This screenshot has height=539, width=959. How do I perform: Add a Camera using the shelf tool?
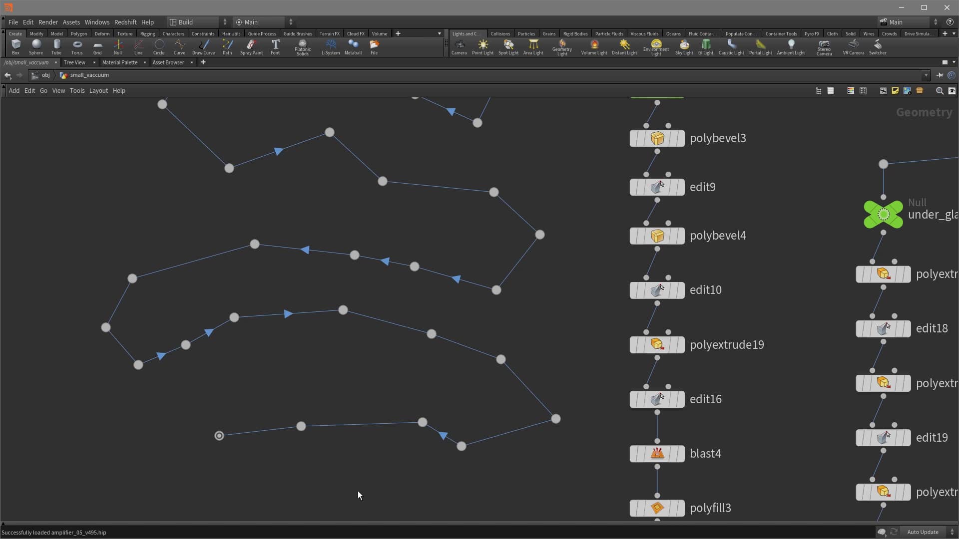coord(459,47)
